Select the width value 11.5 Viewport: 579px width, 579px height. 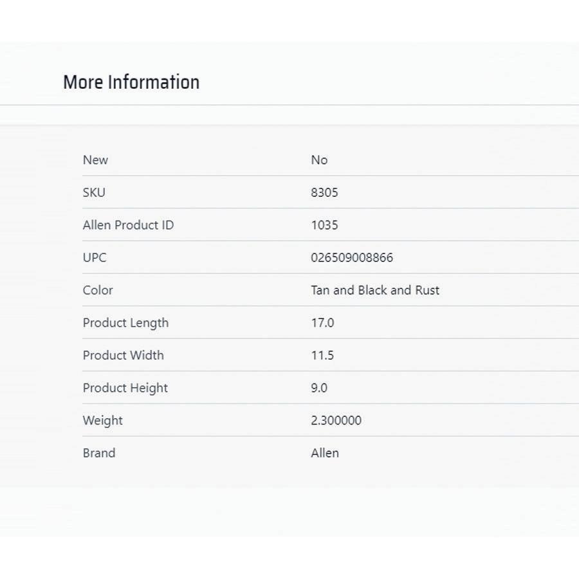click(x=322, y=355)
